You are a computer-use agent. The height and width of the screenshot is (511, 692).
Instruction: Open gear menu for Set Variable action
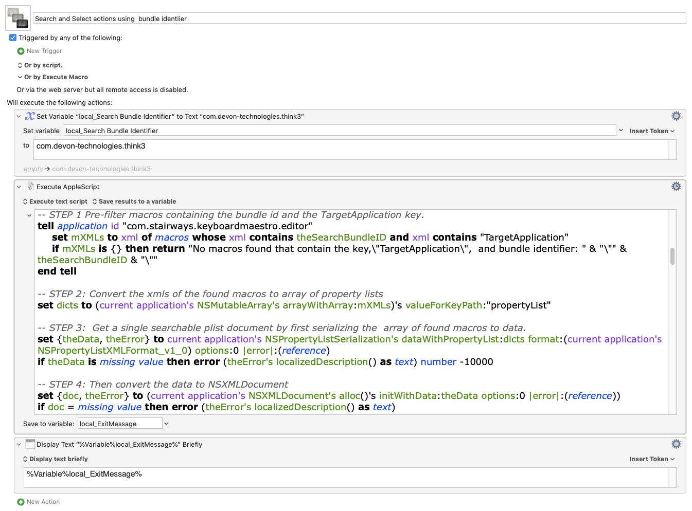[676, 116]
